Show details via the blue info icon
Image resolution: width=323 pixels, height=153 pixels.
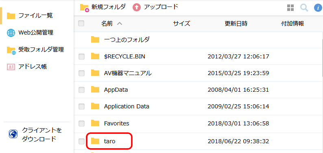[318, 8]
